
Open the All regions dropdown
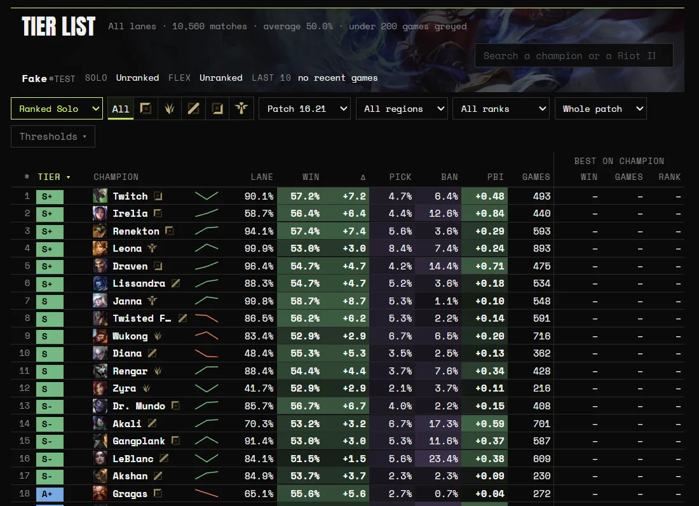pyautogui.click(x=402, y=108)
